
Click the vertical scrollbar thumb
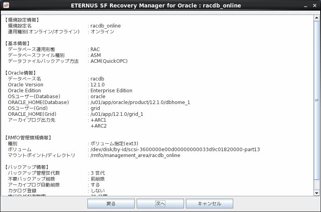(317, 100)
